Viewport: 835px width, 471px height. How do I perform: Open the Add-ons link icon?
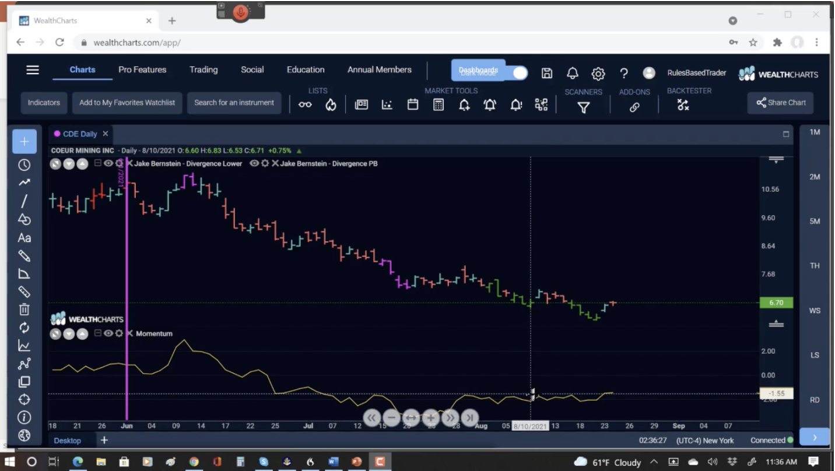pos(634,107)
